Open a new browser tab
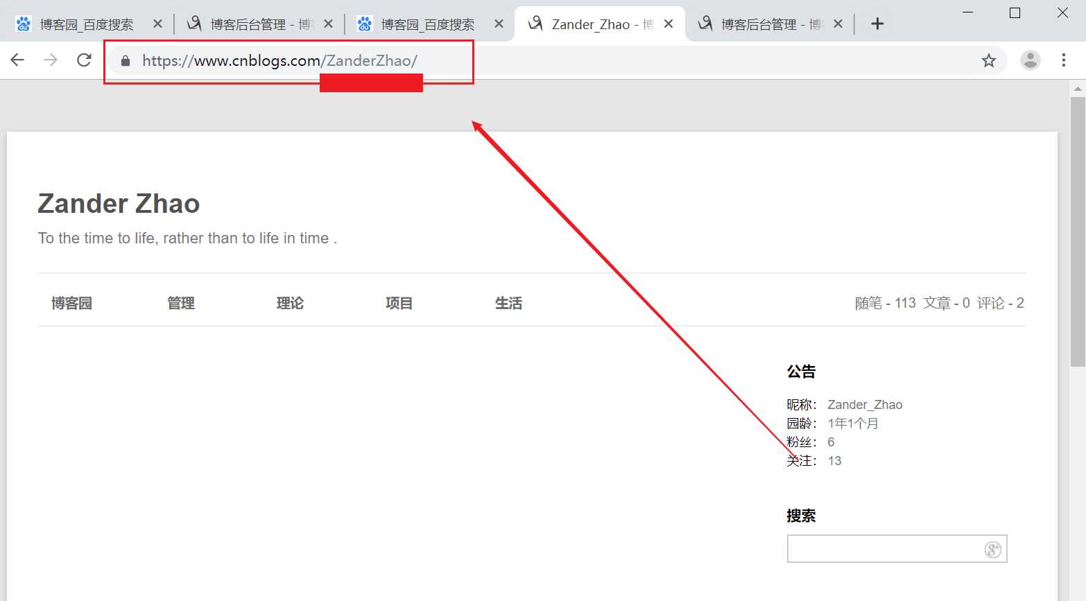The height and width of the screenshot is (601, 1086). point(877,24)
